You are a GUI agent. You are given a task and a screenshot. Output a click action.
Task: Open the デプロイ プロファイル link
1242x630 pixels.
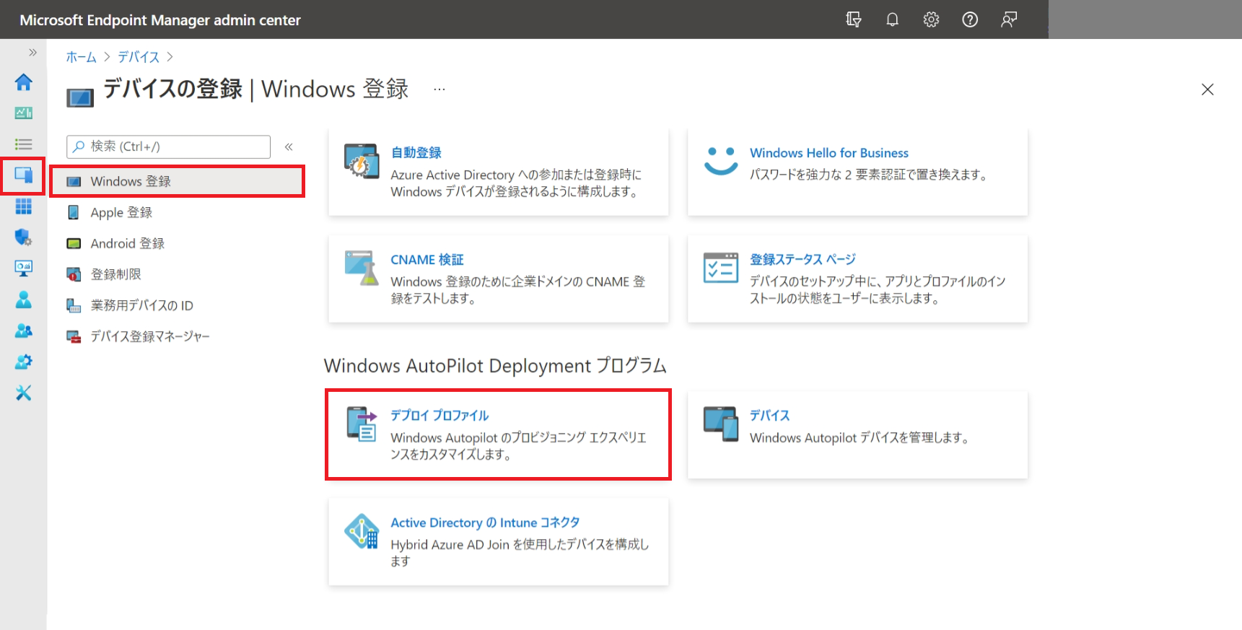[x=439, y=415]
